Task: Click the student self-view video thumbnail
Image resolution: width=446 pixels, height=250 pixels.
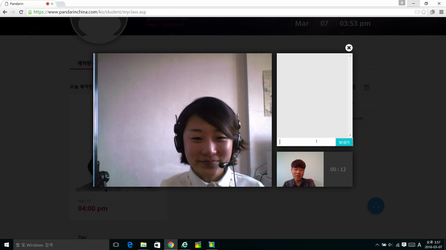Action: pyautogui.click(x=300, y=169)
